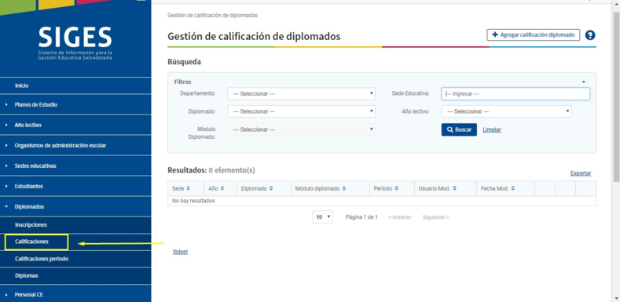This screenshot has height=302, width=620.
Task: Sort by the Año column arrows
Action: [x=222, y=189]
